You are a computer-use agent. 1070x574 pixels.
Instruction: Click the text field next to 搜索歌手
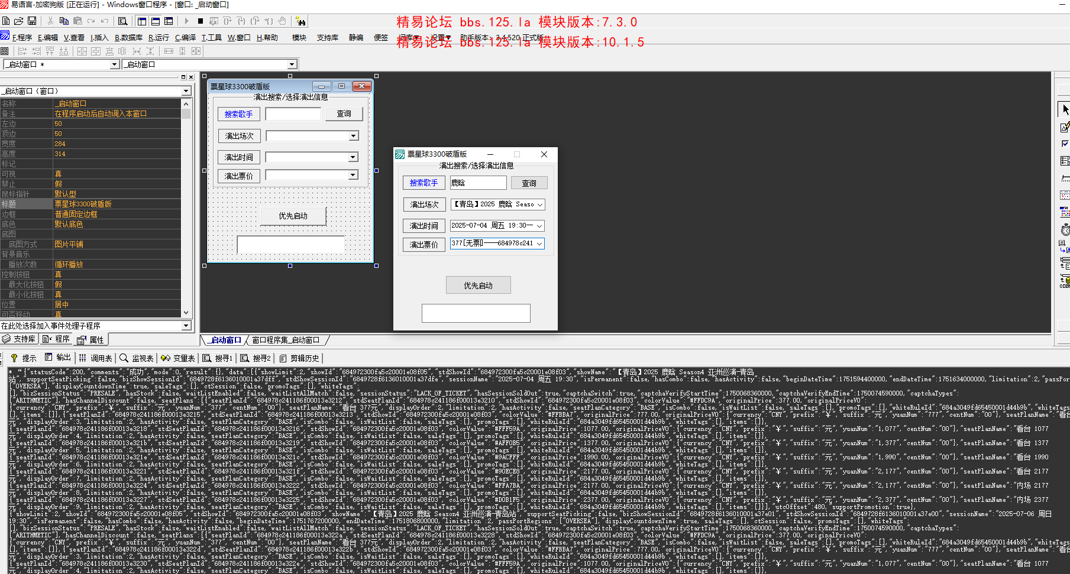[x=478, y=182]
